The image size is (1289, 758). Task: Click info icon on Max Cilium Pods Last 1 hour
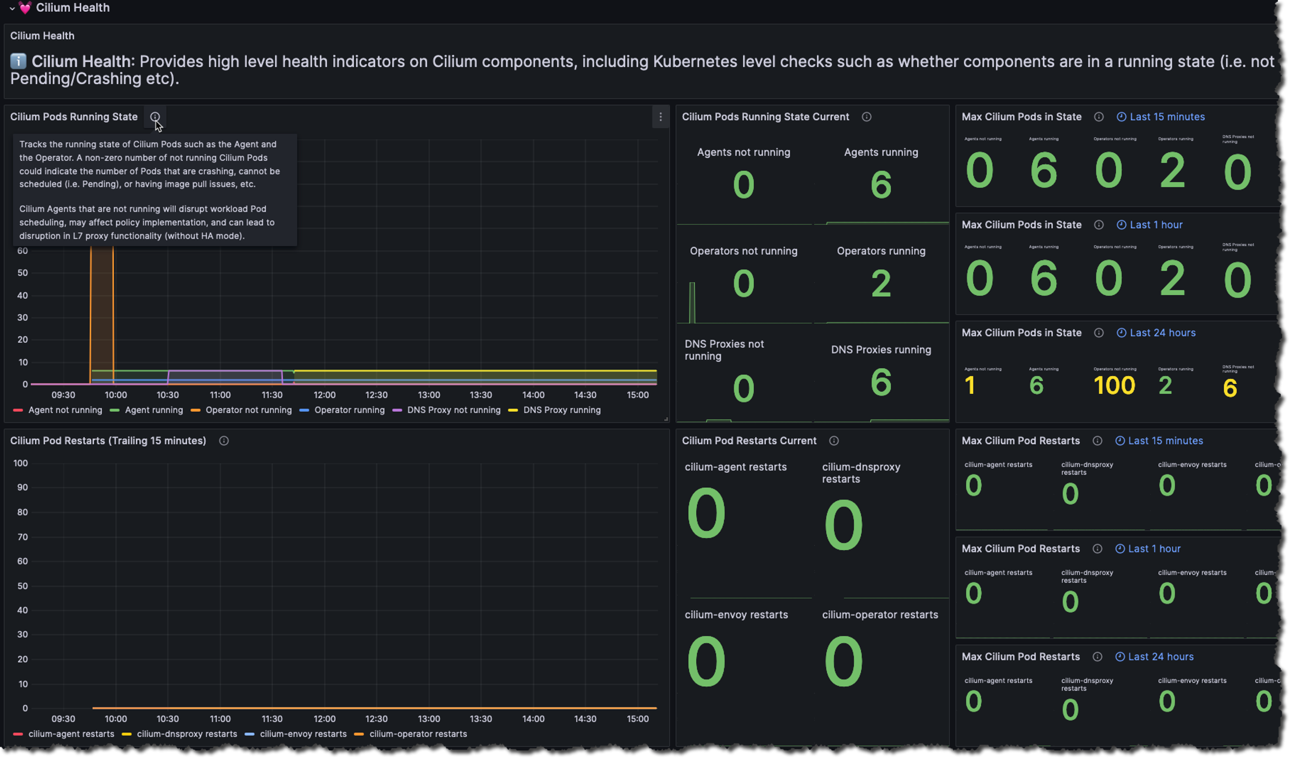pyautogui.click(x=1099, y=225)
